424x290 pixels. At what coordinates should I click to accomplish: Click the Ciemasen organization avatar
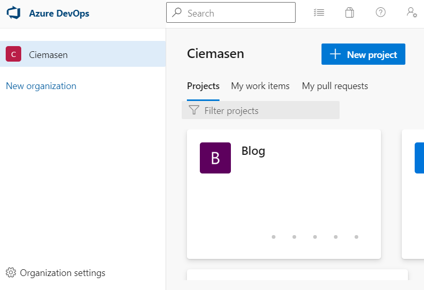[x=13, y=54]
